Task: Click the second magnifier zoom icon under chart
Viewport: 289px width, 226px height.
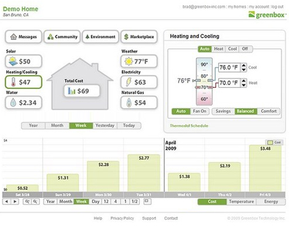Action: tap(35, 201)
